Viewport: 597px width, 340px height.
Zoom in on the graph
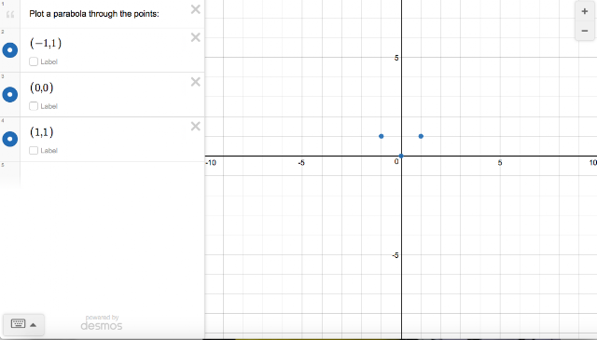coord(585,11)
